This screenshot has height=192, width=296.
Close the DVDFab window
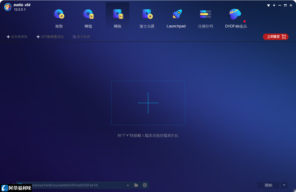pos(291,5)
